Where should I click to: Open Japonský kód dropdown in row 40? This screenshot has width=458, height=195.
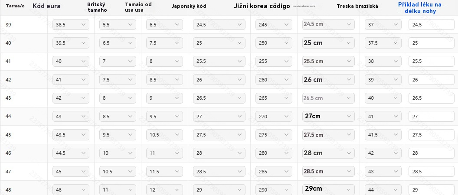click(x=219, y=43)
